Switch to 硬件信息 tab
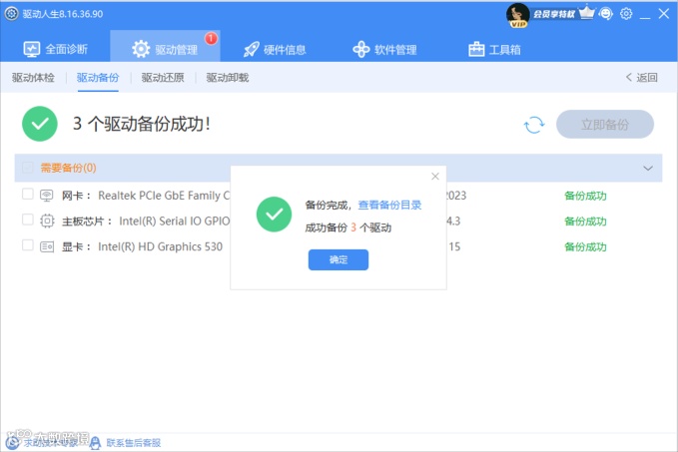This screenshot has width=678, height=452. pyautogui.click(x=275, y=50)
